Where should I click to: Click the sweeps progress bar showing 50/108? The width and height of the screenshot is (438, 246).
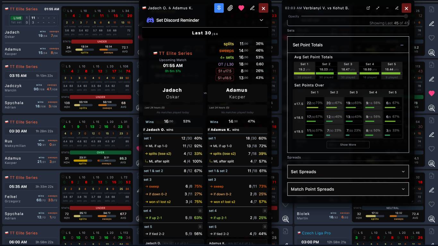point(107,105)
